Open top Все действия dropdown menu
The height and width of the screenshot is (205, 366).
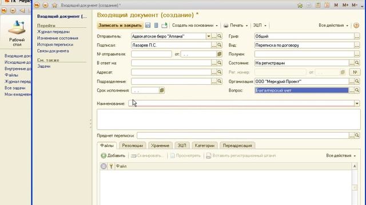[333, 25]
